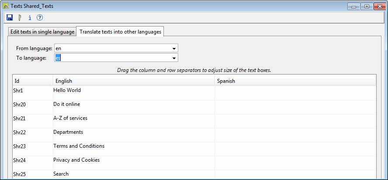388x180 pixels.
Task: Click Spanish cell for Do it online
Action: 295,107
